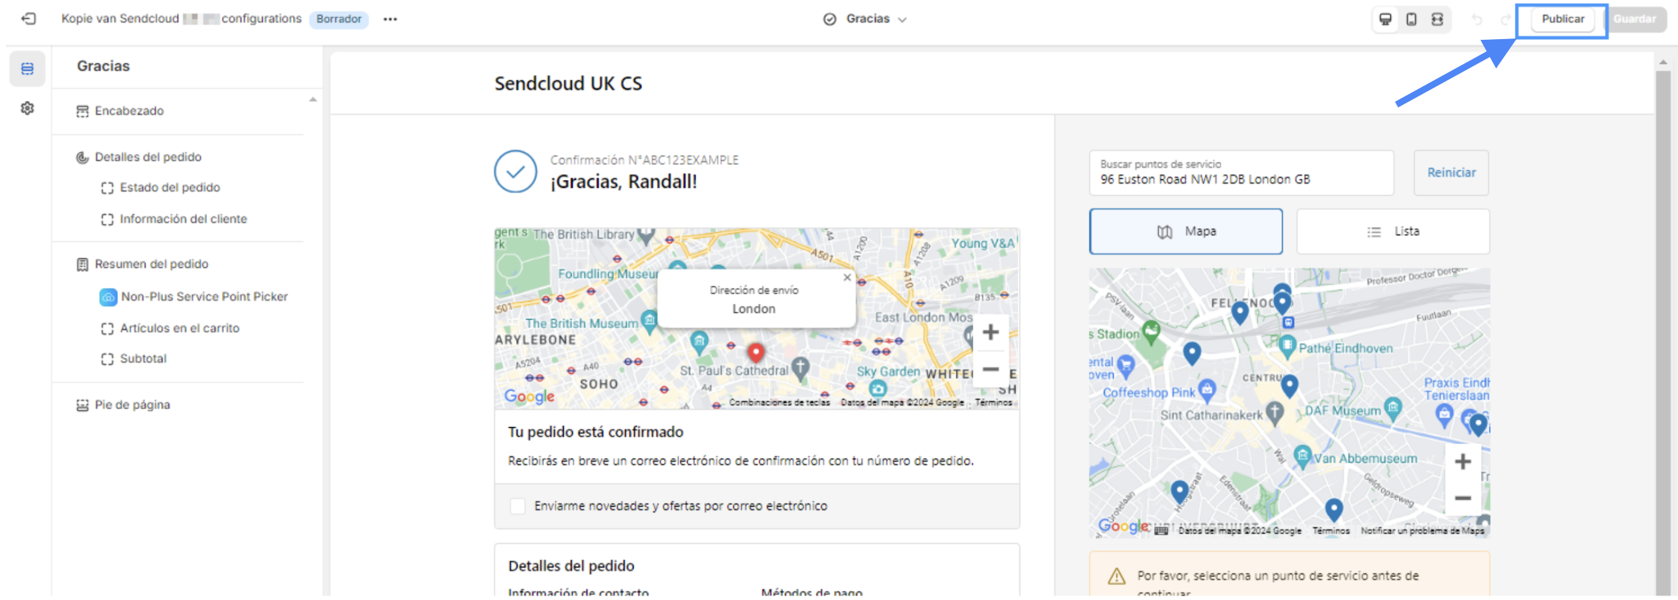Click the exit editor icon
The image size is (1678, 600).
(x=29, y=18)
